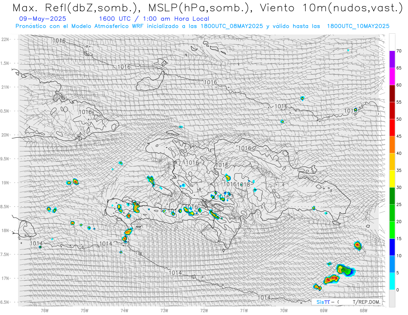Click the white above-70 colorbar segment
Screen dimensions: 408x315
(x=392, y=42)
